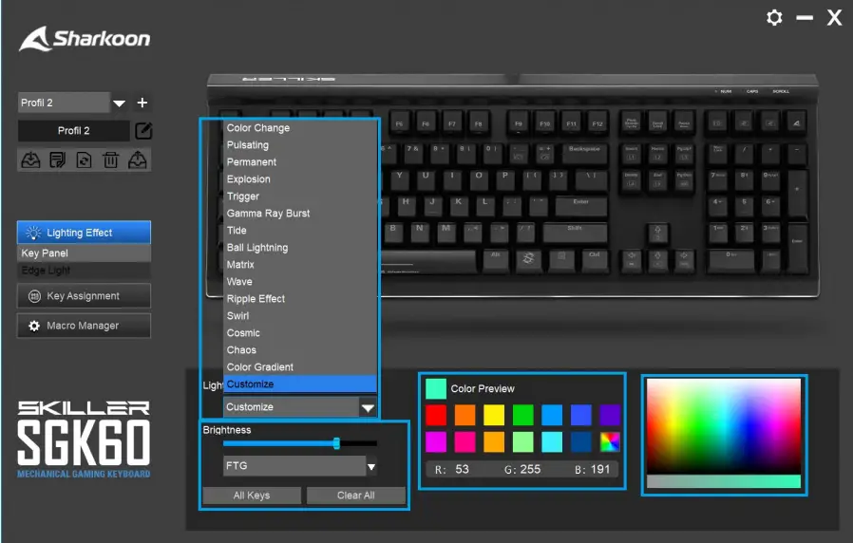Pick the Explosion effect

[248, 178]
